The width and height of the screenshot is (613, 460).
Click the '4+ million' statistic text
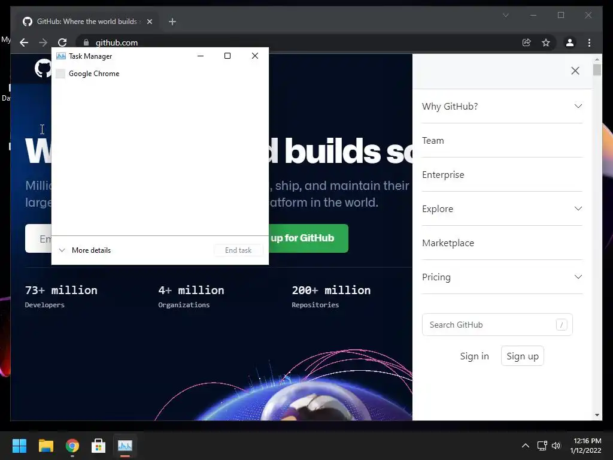pos(191,290)
